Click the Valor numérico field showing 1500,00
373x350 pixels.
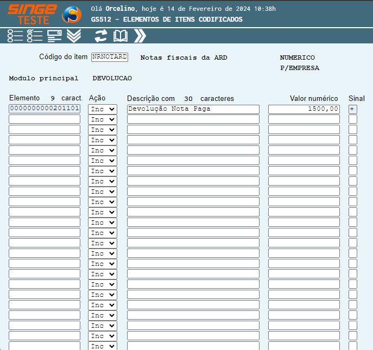pyautogui.click(x=304, y=109)
